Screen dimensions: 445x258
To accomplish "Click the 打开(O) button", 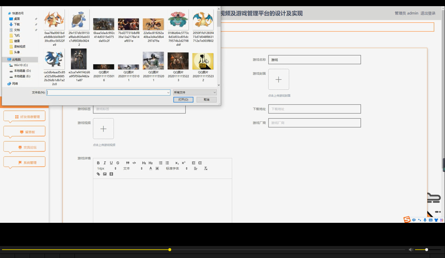I will (183, 99).
